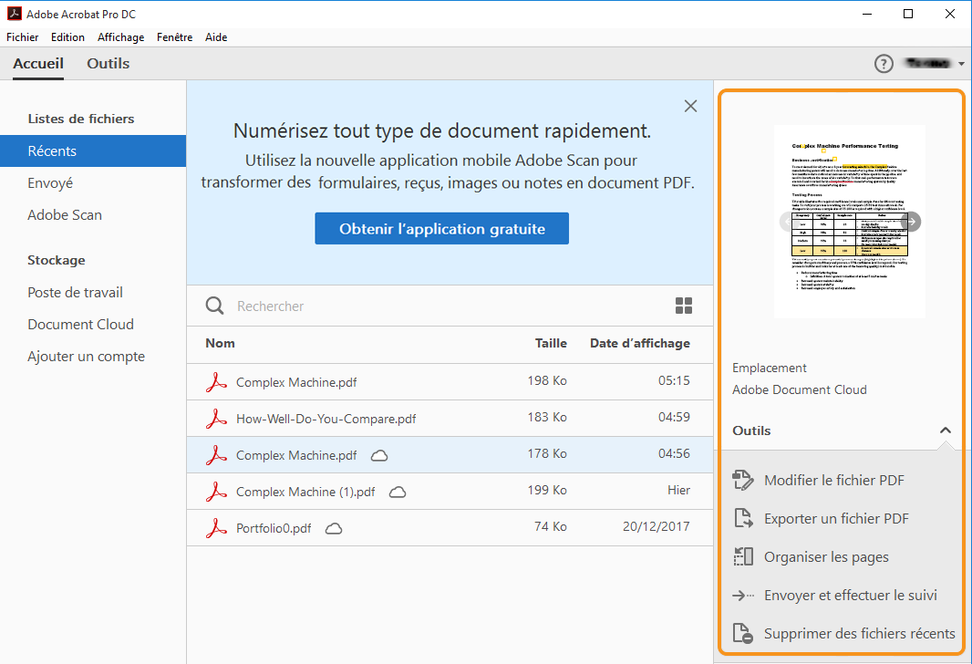Switch to the Outils tab

(108, 64)
